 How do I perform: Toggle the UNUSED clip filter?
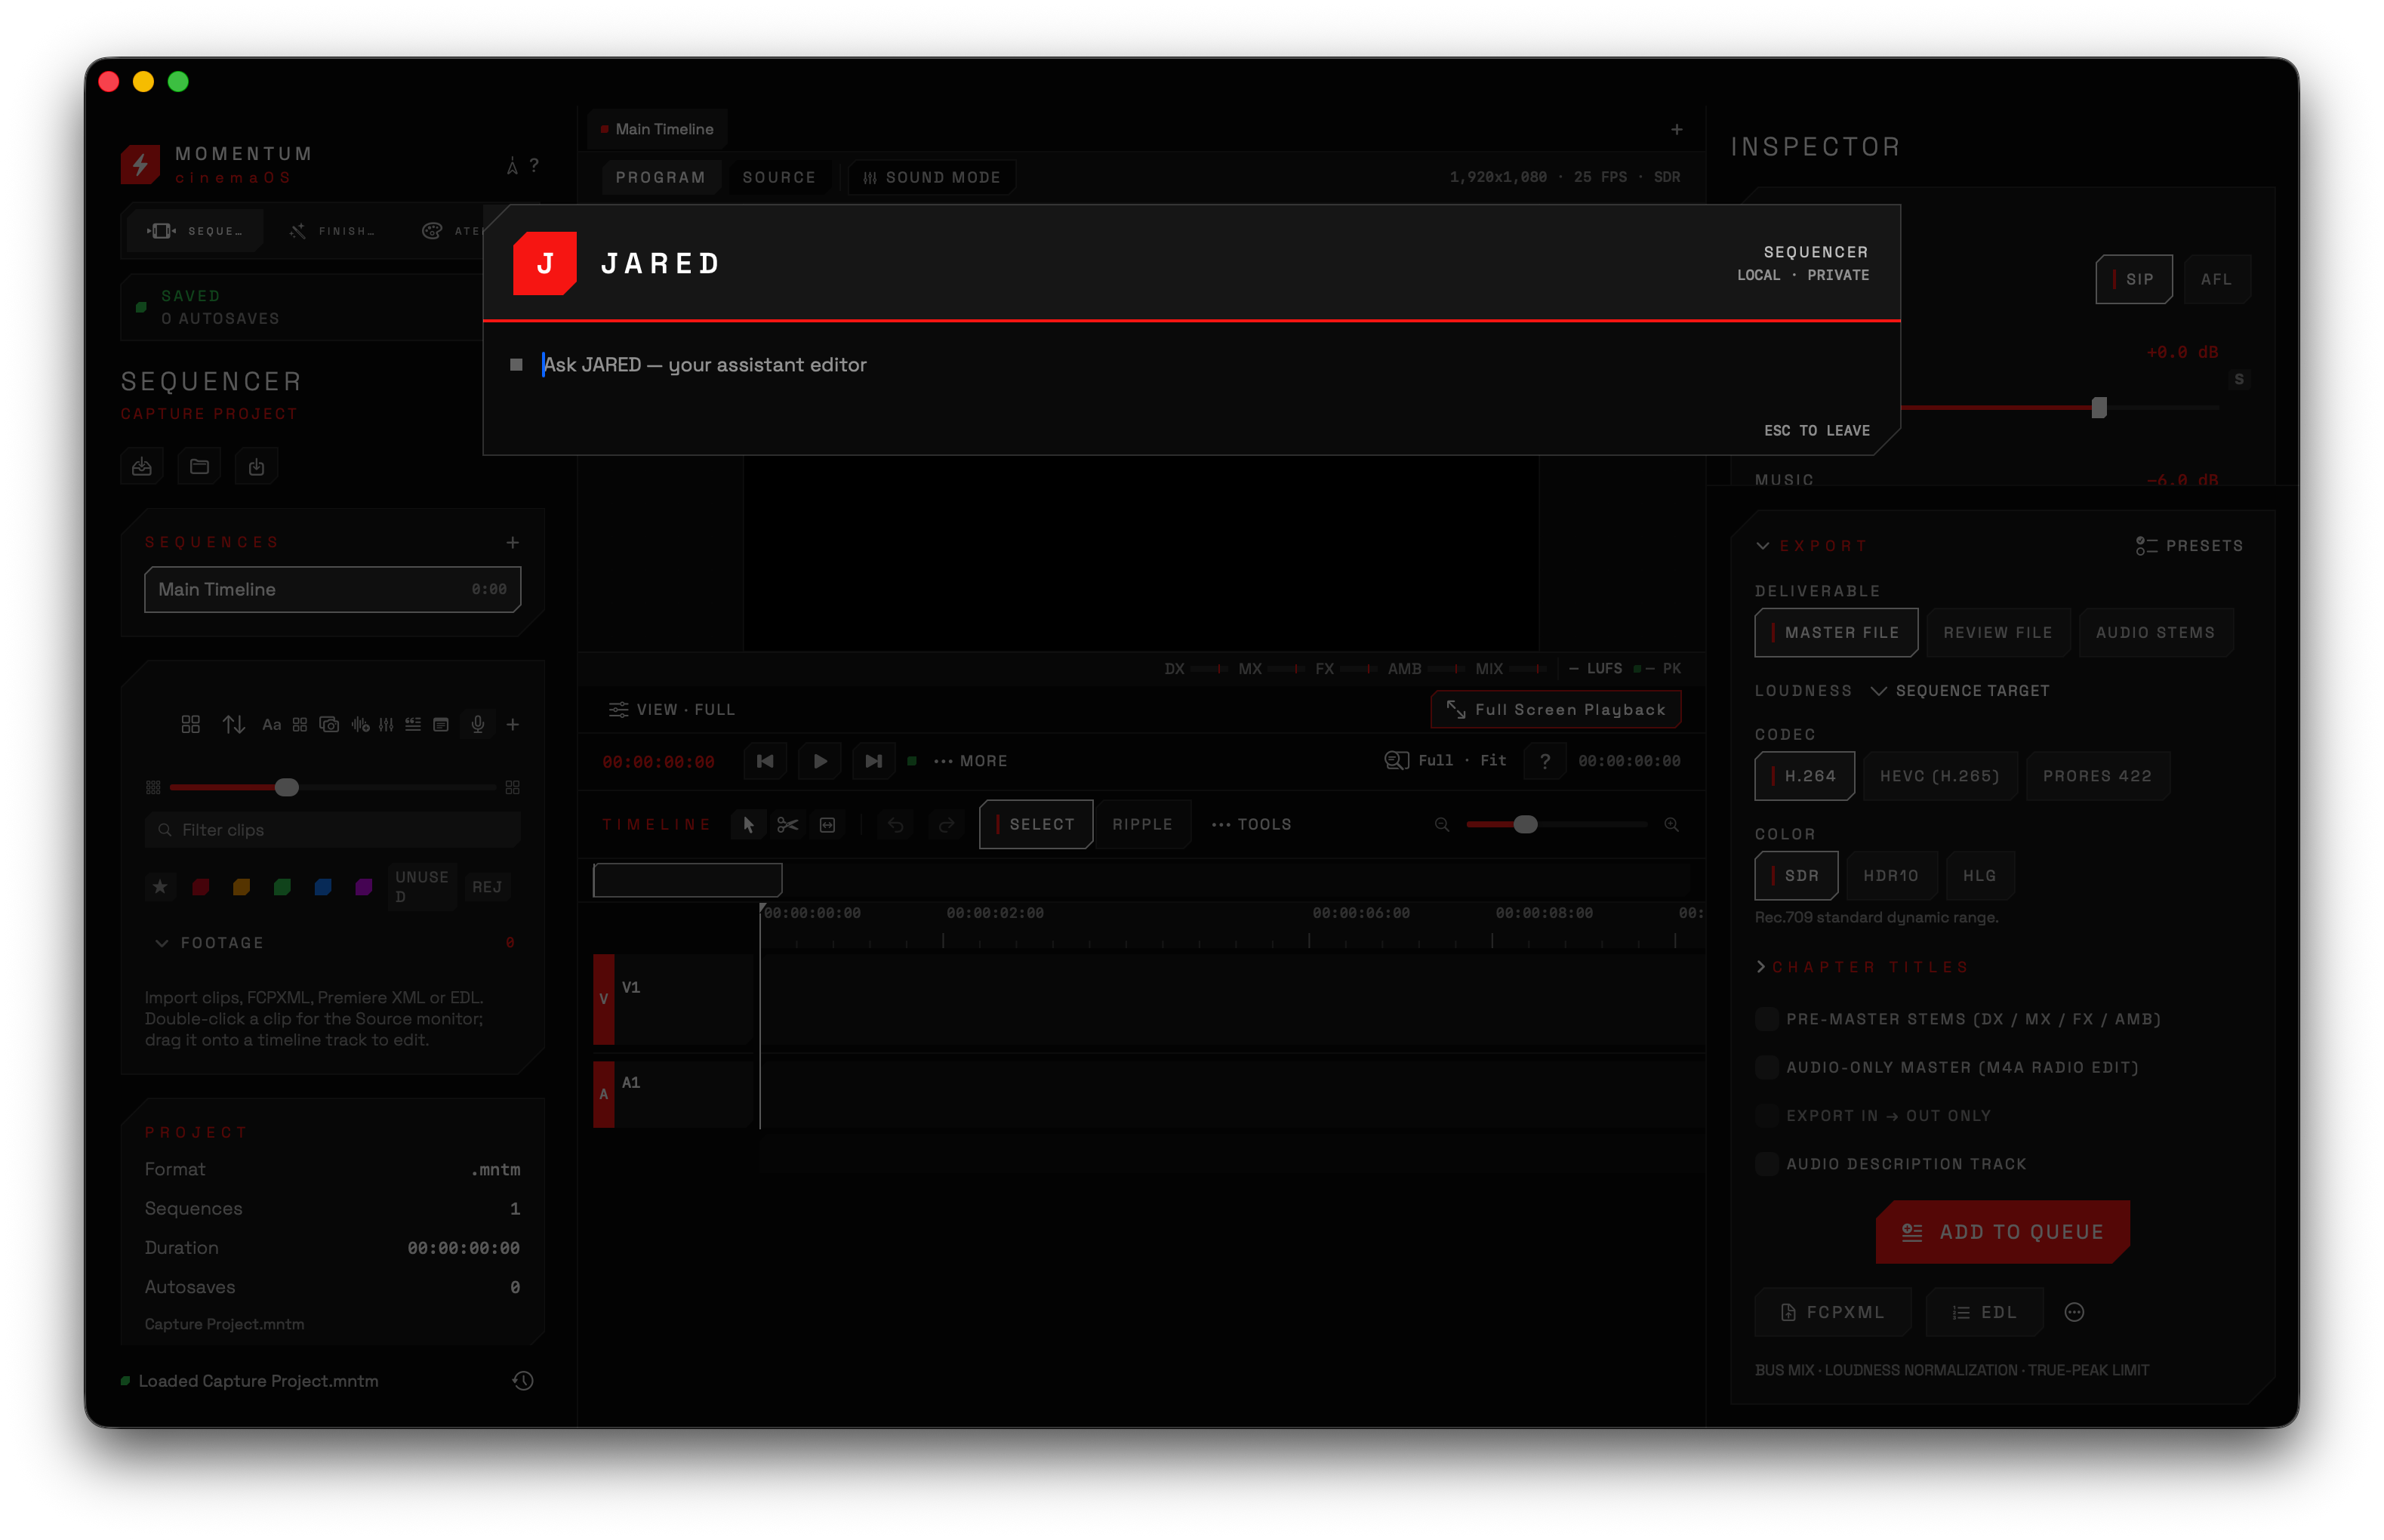tap(422, 886)
